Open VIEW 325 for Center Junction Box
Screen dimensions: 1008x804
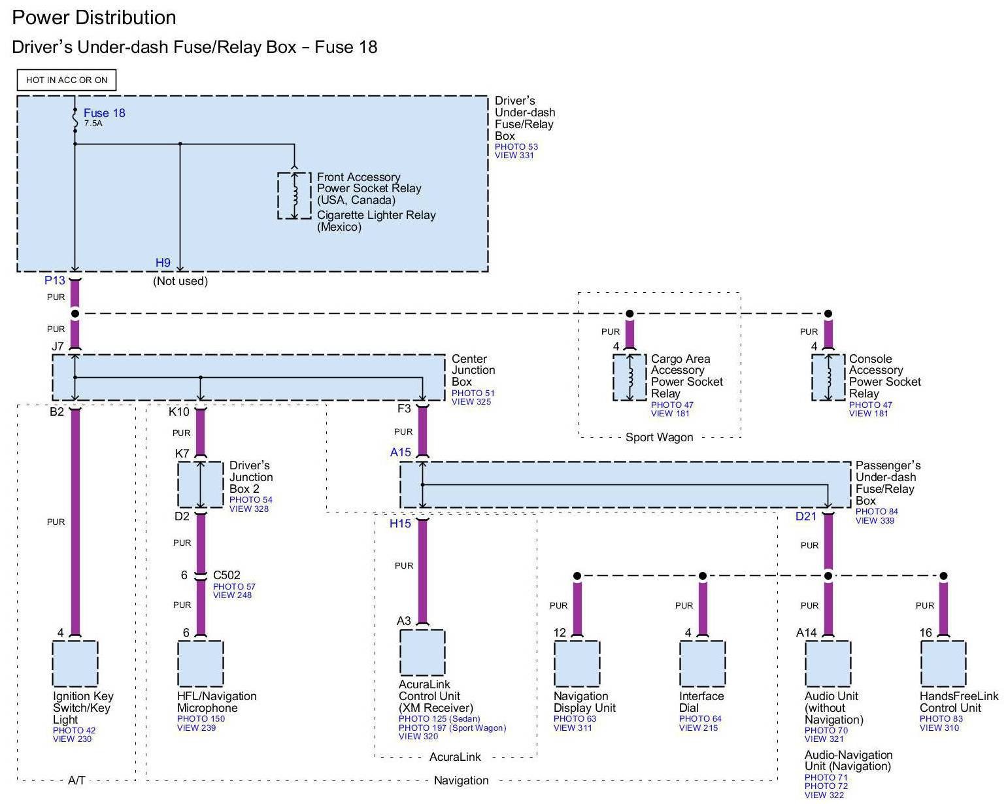(471, 402)
